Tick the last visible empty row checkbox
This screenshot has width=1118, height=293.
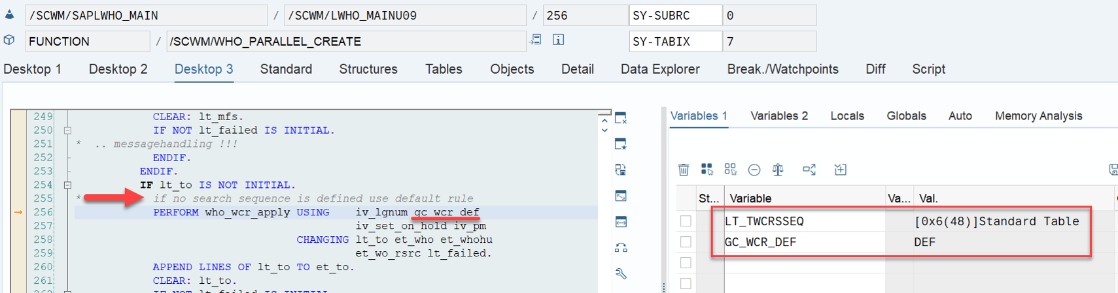686,283
